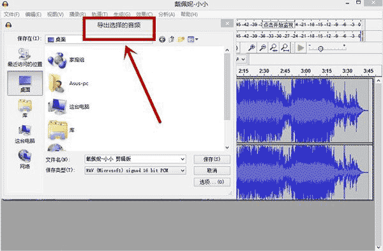The image size is (383, 251).
Task: Expand the 文件名 dropdown arrow
Action: 183,159
